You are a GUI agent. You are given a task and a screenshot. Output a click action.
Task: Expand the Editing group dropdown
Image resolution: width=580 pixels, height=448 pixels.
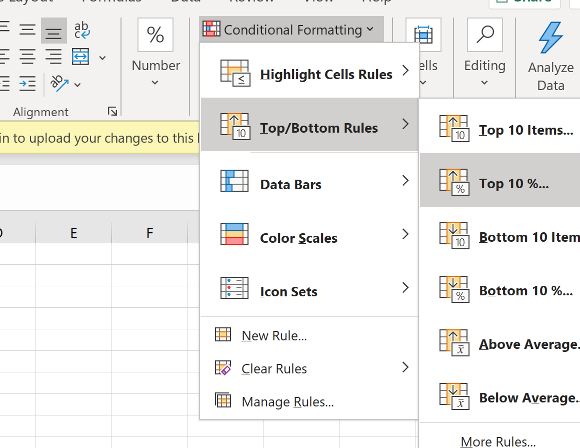pyautogui.click(x=484, y=82)
